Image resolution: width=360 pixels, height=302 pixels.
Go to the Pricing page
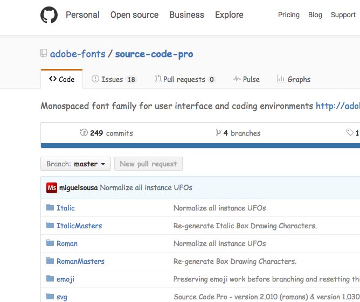coord(289,15)
